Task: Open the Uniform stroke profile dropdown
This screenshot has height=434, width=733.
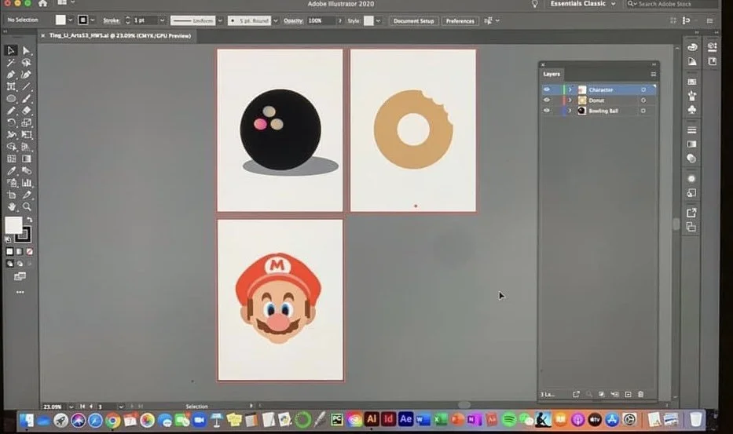Action: pos(220,20)
